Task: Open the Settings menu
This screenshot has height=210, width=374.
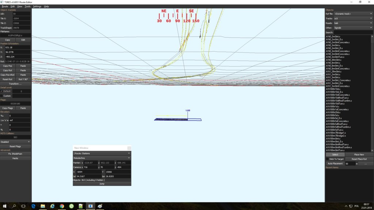Action: [x=37, y=7]
